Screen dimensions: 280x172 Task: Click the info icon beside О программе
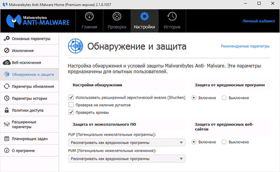click(7, 151)
